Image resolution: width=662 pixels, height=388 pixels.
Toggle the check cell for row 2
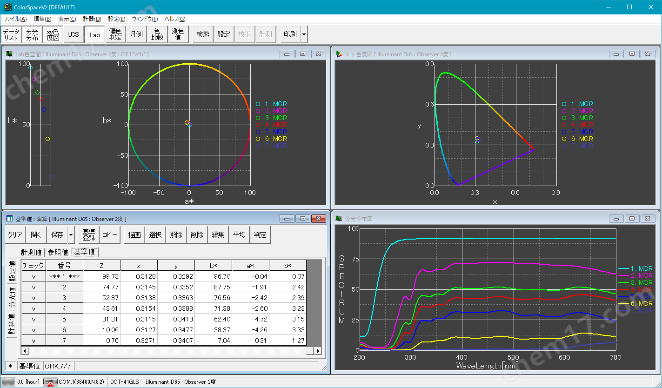click(33, 287)
